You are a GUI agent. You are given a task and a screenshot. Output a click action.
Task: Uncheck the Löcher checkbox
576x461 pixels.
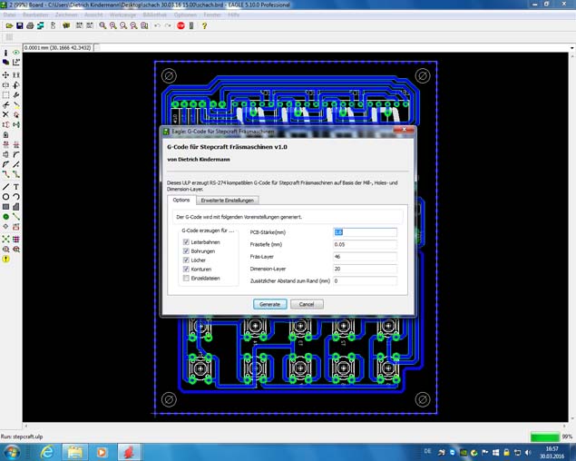point(186,260)
